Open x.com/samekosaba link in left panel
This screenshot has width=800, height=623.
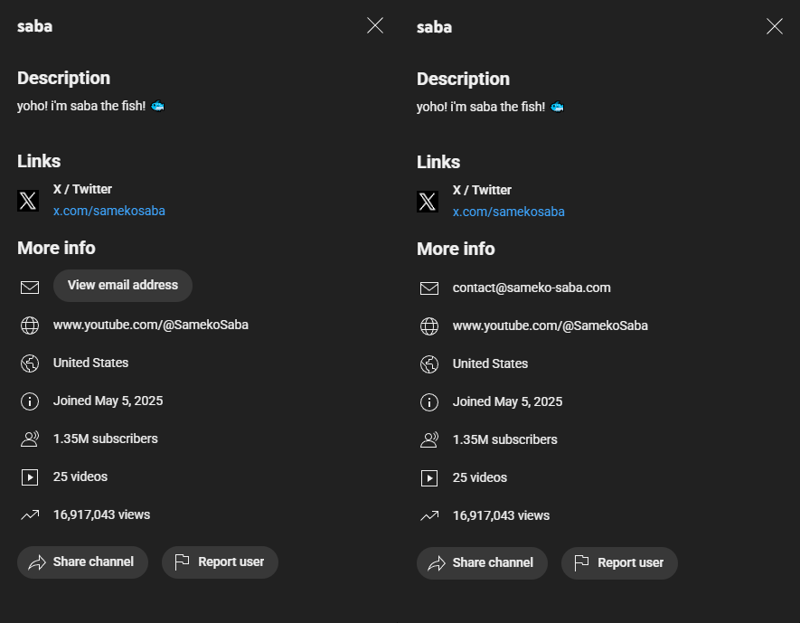click(109, 211)
